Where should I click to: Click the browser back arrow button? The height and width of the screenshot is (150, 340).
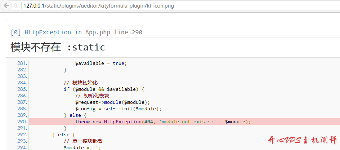(6, 5)
